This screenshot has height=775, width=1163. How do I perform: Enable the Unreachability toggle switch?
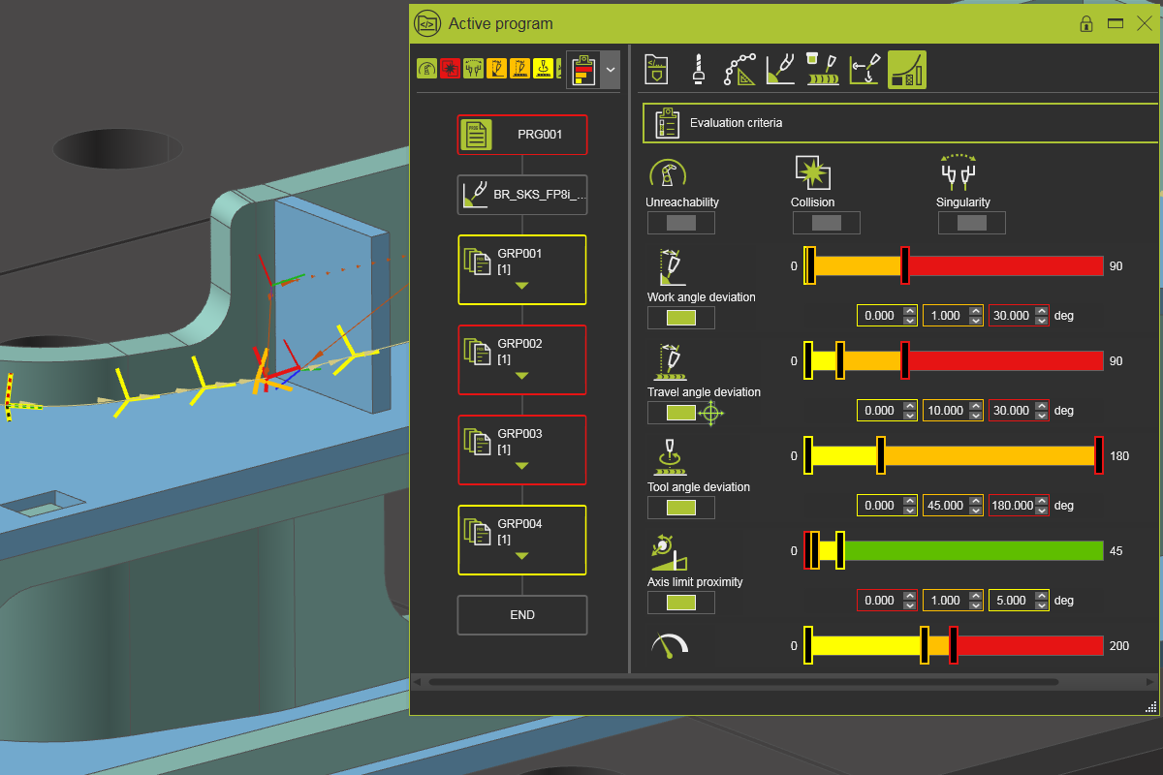coord(680,223)
